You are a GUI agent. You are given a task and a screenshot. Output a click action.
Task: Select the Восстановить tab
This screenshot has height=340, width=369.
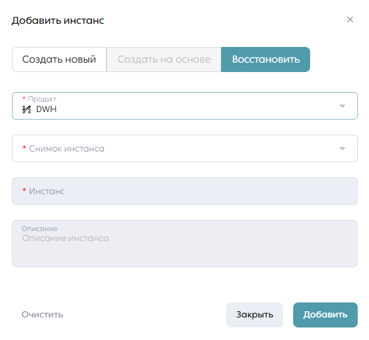click(x=266, y=59)
